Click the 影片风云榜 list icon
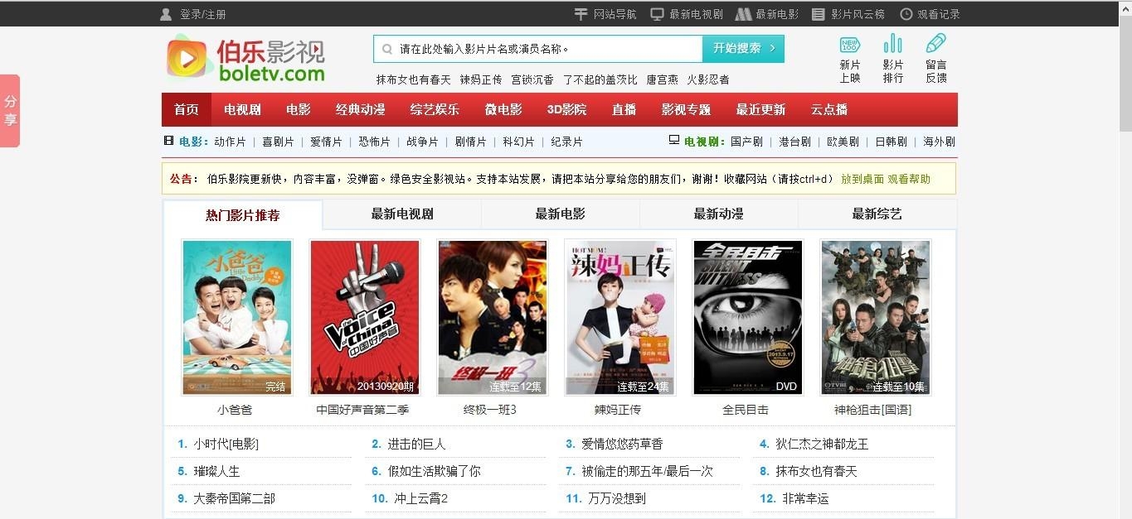The width and height of the screenshot is (1132, 519). coord(819,14)
